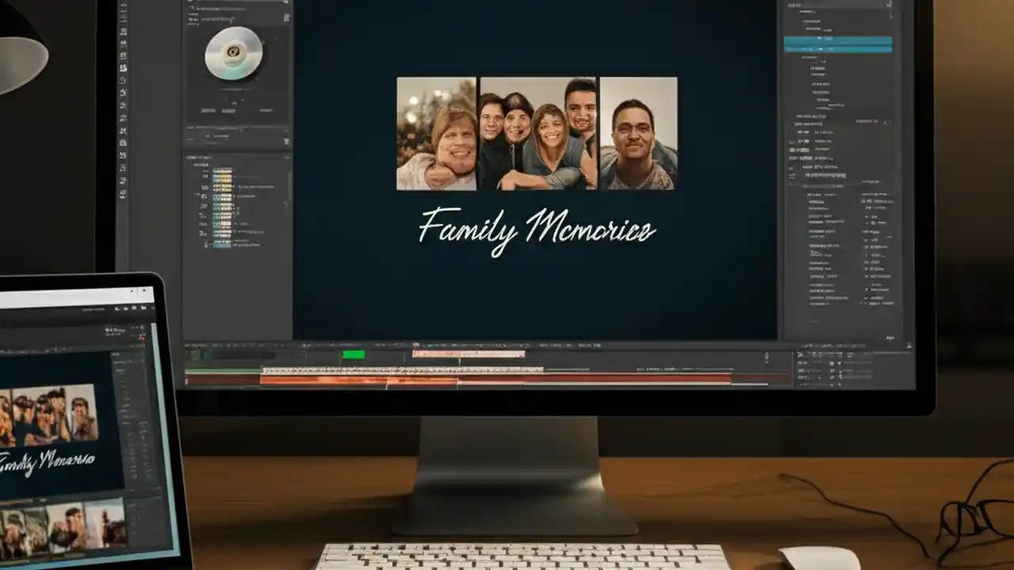Screen dimensions: 1014x570
Task: Enable the lock toggle on the orange track
Action: tap(189, 380)
